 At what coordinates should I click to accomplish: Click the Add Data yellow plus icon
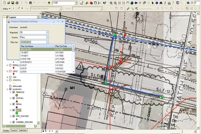tap(49, 3)
